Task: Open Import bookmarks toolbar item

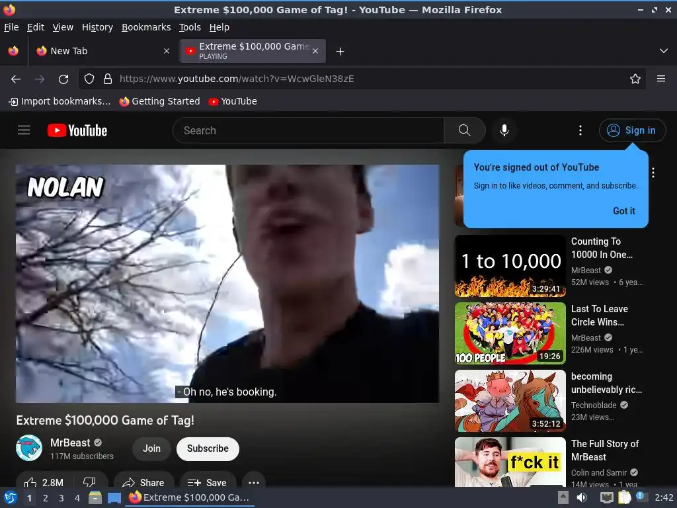Action: tap(60, 101)
